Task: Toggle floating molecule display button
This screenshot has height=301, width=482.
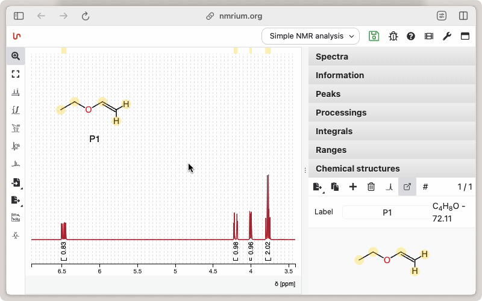Action: [407, 187]
